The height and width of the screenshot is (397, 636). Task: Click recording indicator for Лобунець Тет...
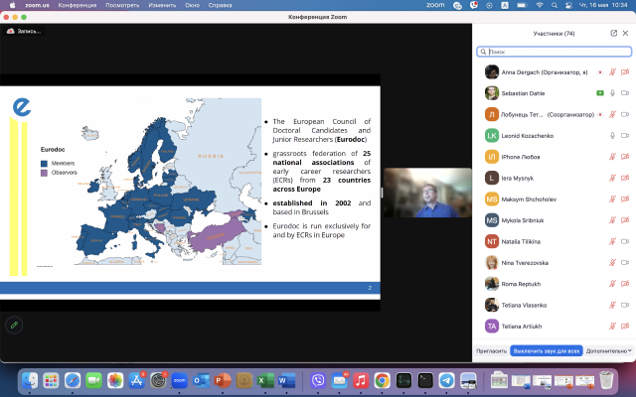click(x=600, y=115)
